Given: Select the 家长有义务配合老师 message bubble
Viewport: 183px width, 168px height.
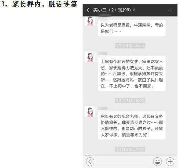Looking at the screenshot, I should pos(131,125).
